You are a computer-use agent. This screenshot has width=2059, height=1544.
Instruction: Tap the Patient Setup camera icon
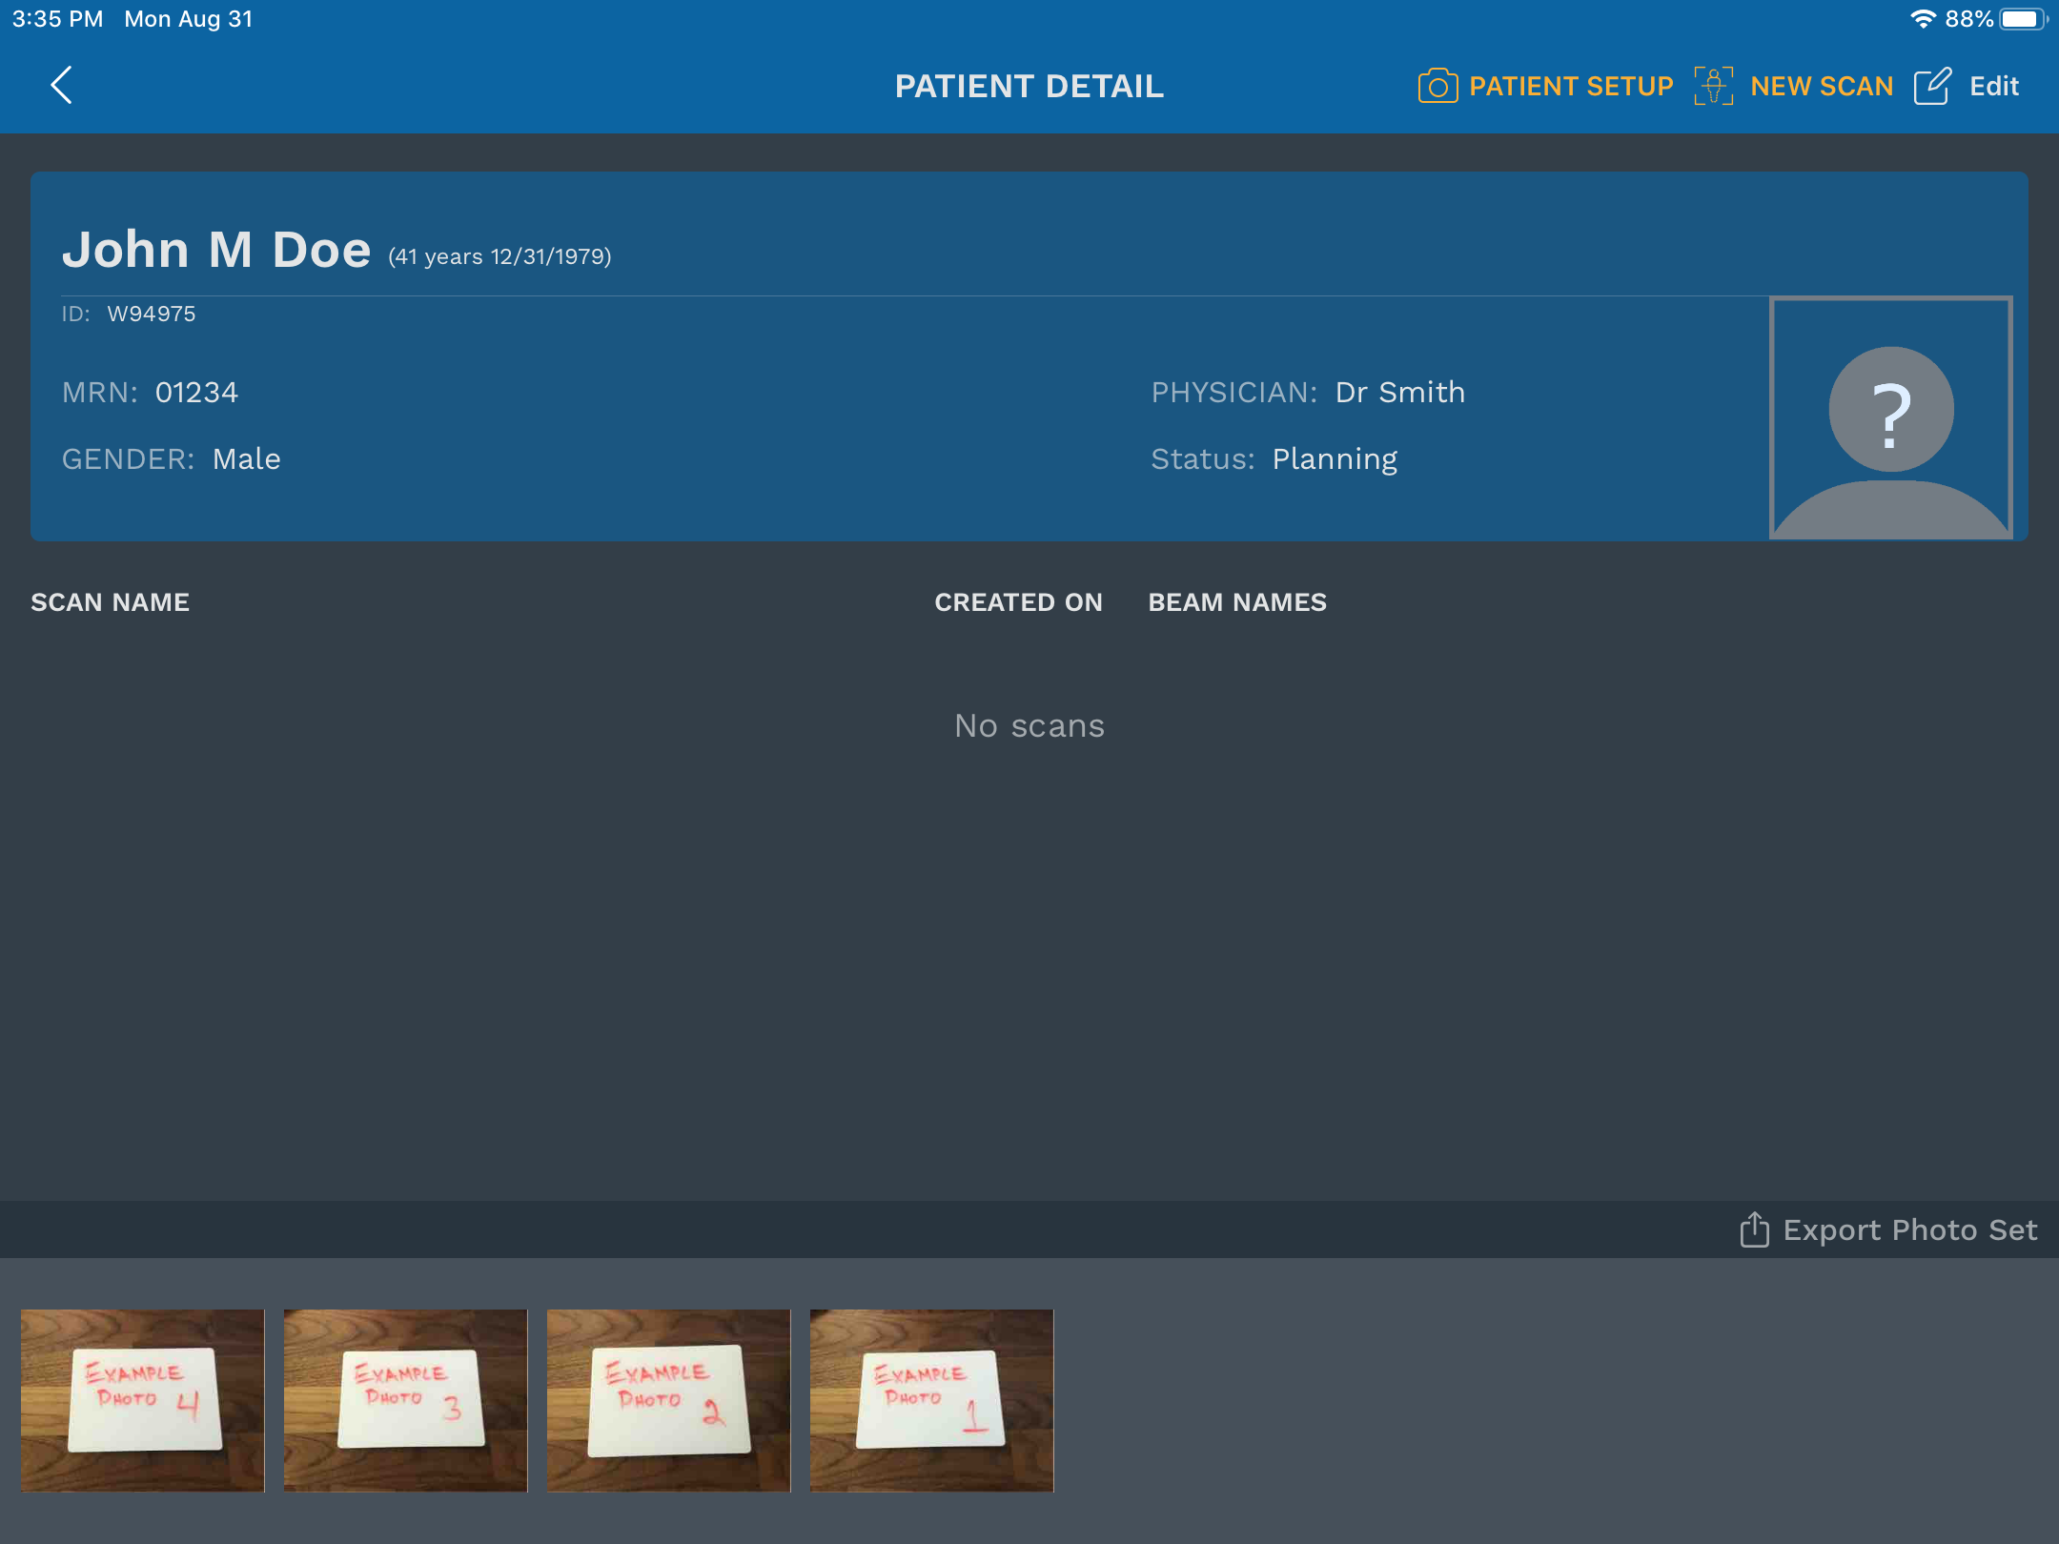click(x=1437, y=86)
